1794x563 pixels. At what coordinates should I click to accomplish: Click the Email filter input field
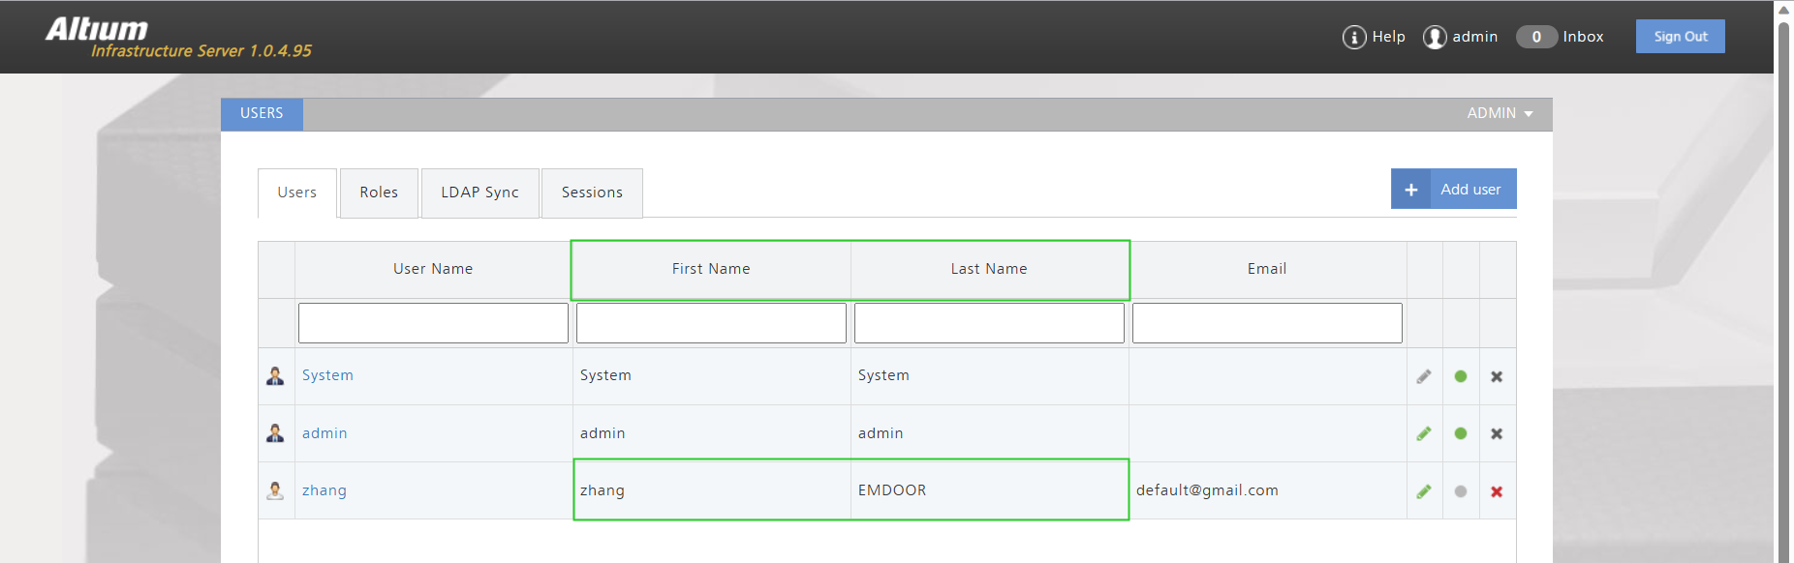pyautogui.click(x=1266, y=323)
